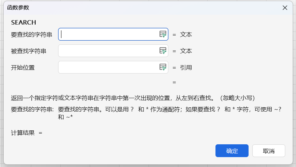Click the function description starting with 返回一个指定字符
Screen dimensions: 296x167
[133, 98]
